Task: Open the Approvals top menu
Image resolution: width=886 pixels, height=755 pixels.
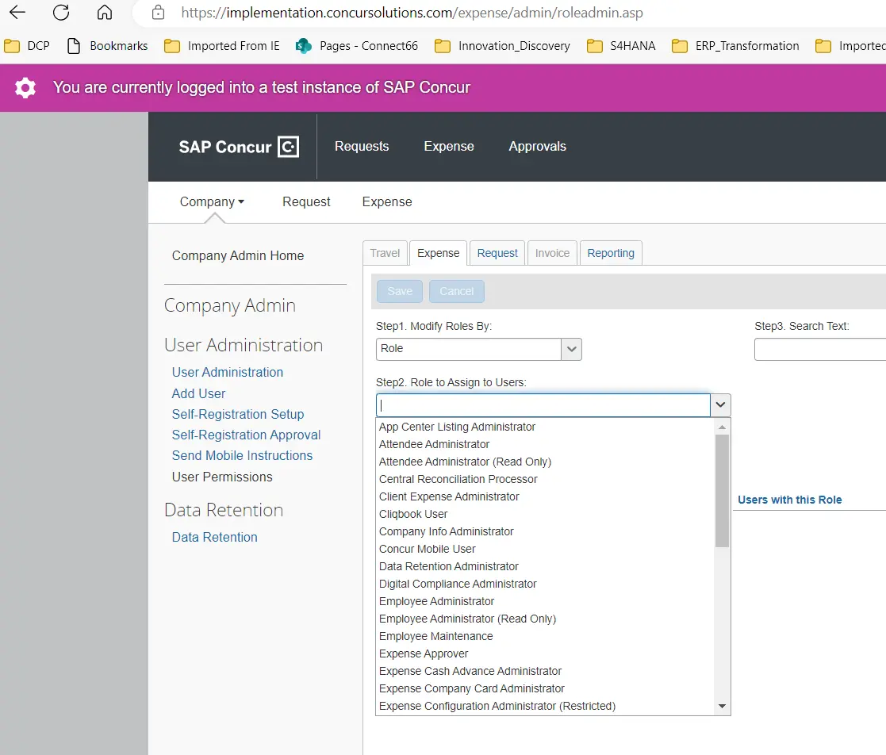Action: click(x=537, y=147)
